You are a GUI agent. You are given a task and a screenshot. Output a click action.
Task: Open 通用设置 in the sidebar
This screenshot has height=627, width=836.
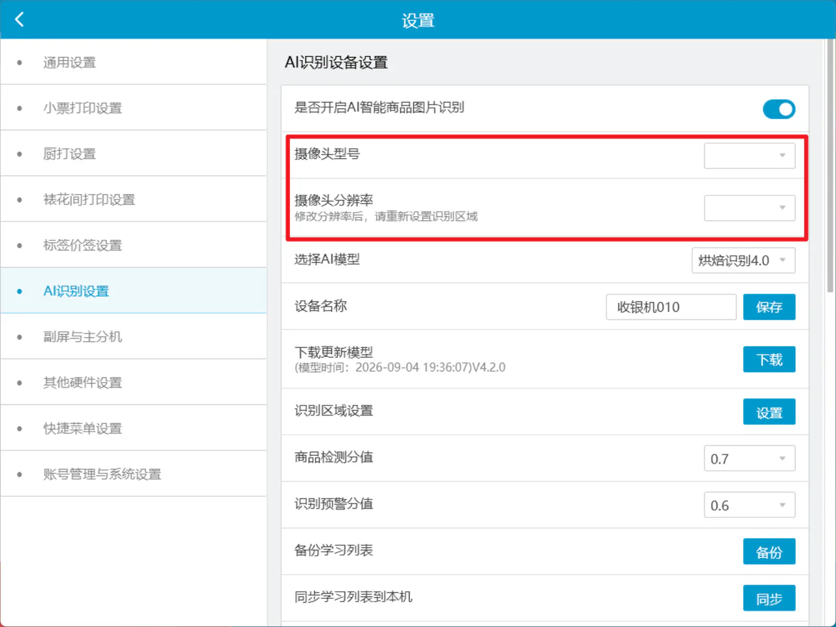(133, 62)
